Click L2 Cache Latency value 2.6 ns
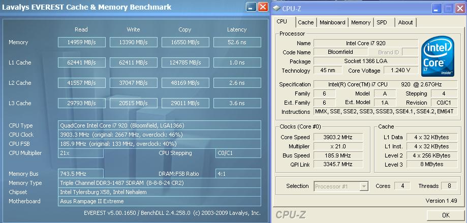 237,83
